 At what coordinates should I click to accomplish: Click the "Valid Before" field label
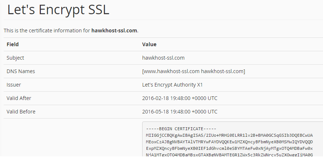click(21, 112)
